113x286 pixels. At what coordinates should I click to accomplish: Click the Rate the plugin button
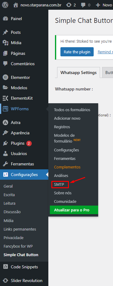click(77, 52)
